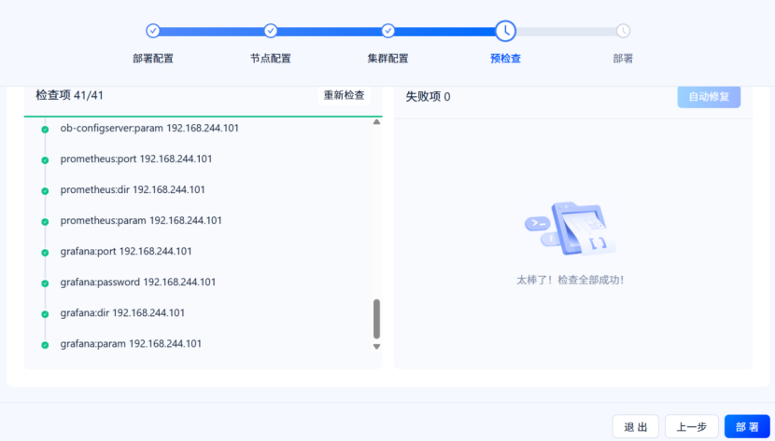
Task: Select the 集群配置 step label
Action: (x=388, y=59)
